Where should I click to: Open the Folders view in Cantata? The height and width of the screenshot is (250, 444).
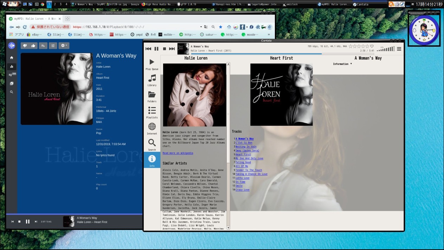[152, 97]
